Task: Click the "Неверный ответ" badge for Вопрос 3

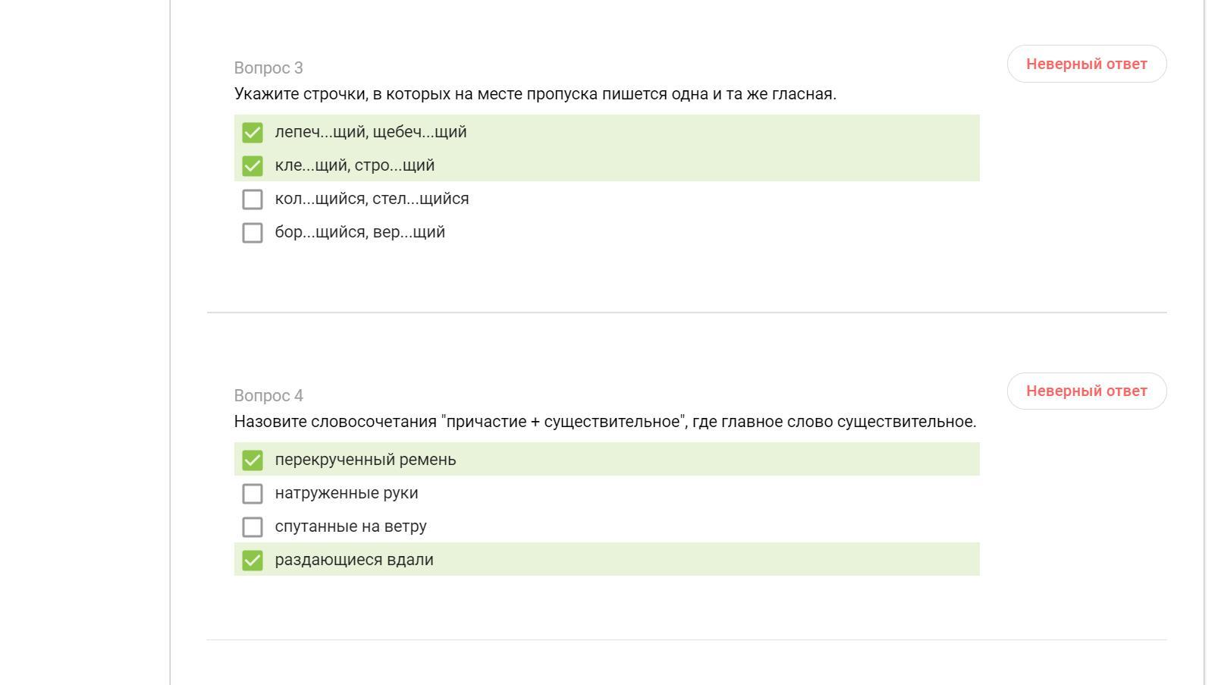Action: coord(1086,64)
